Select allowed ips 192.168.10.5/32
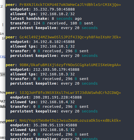This screenshot has height=140, width=134. [x=57, y=130]
